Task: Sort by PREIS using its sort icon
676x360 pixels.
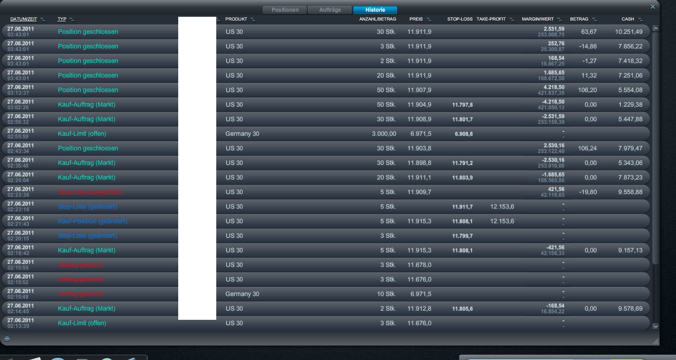Action: click(x=429, y=19)
